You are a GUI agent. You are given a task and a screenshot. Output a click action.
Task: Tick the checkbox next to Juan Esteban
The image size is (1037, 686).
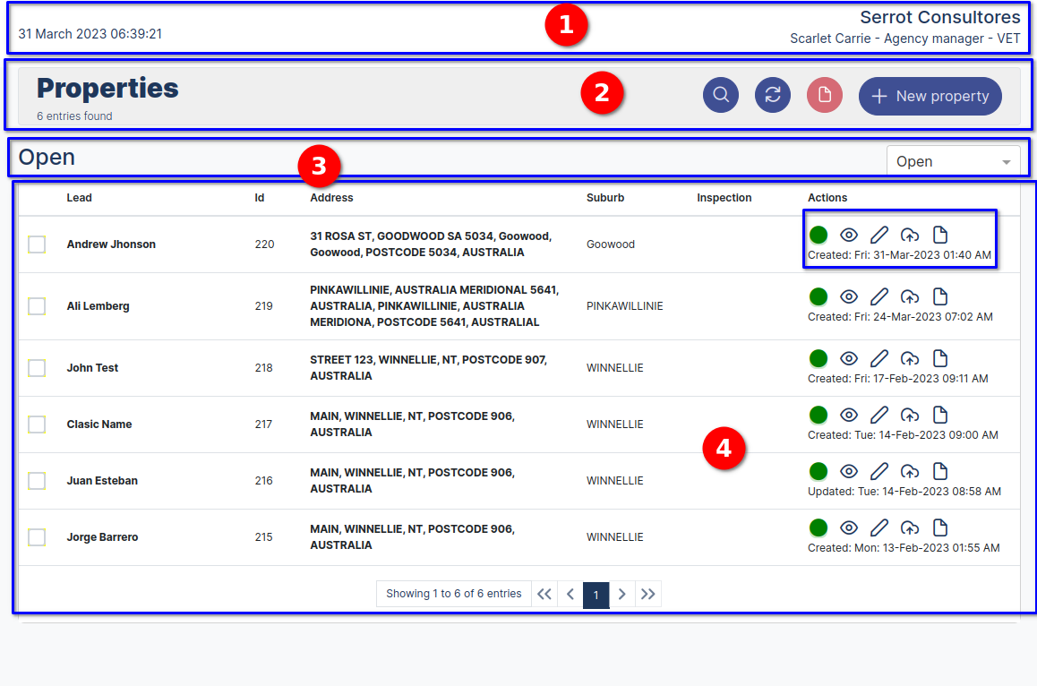(x=38, y=480)
